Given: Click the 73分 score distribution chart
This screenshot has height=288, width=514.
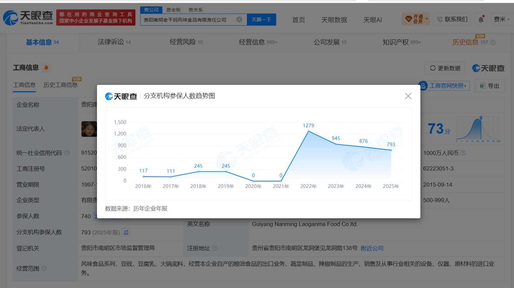Looking at the screenshot, I should 478,129.
